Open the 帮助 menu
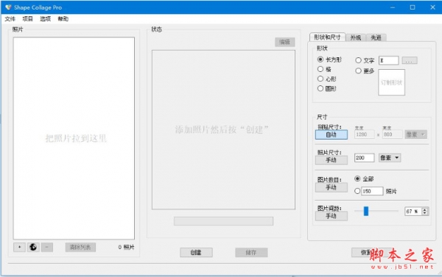The height and width of the screenshot is (277, 442). 63,19
